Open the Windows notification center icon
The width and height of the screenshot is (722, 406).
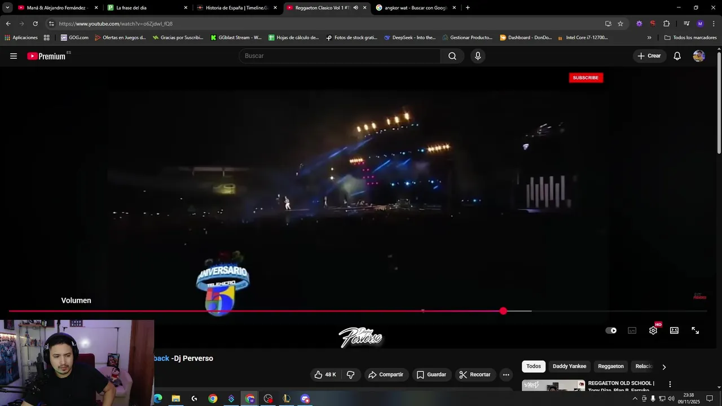710,399
